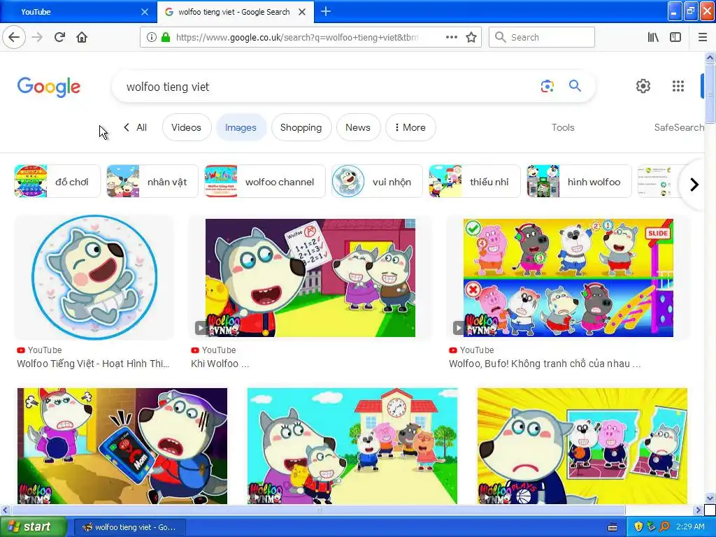
Task: Open the circular baby Wolfoo image result
Action: (94, 278)
